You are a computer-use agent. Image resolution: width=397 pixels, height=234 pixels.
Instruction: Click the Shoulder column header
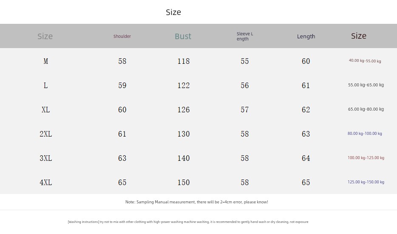click(122, 37)
